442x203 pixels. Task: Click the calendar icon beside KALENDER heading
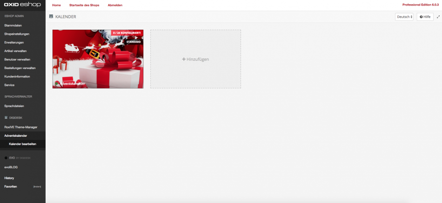click(x=51, y=17)
